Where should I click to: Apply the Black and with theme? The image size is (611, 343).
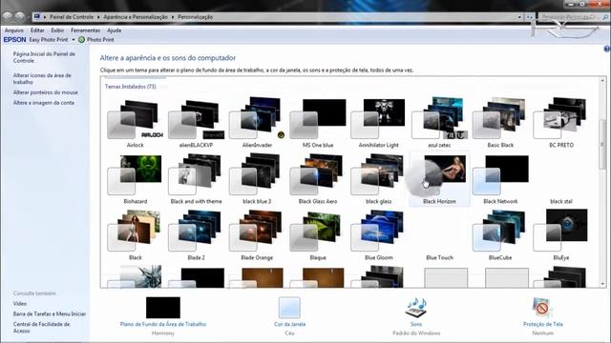coord(196,180)
